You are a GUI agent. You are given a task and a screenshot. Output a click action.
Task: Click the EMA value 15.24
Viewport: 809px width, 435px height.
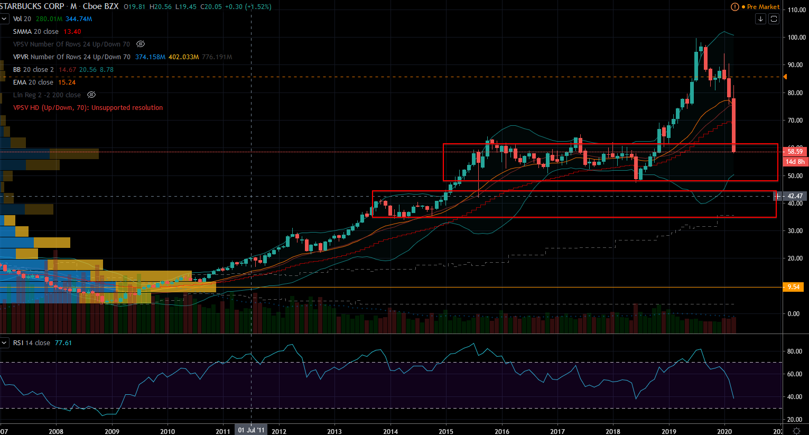tap(67, 82)
